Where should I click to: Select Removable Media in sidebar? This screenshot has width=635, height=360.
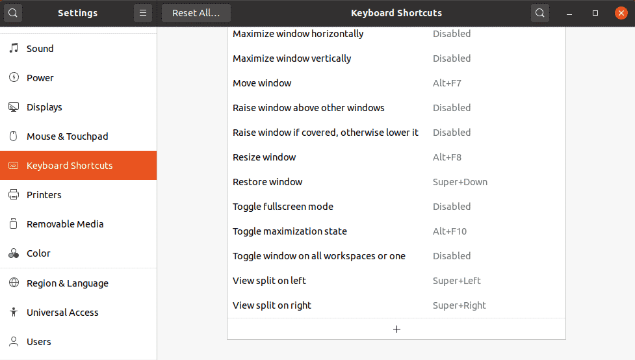click(65, 224)
